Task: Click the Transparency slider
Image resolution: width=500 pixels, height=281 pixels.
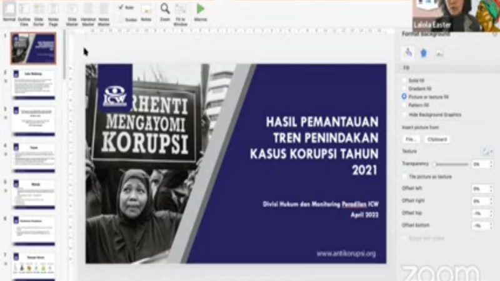Action: 450,164
